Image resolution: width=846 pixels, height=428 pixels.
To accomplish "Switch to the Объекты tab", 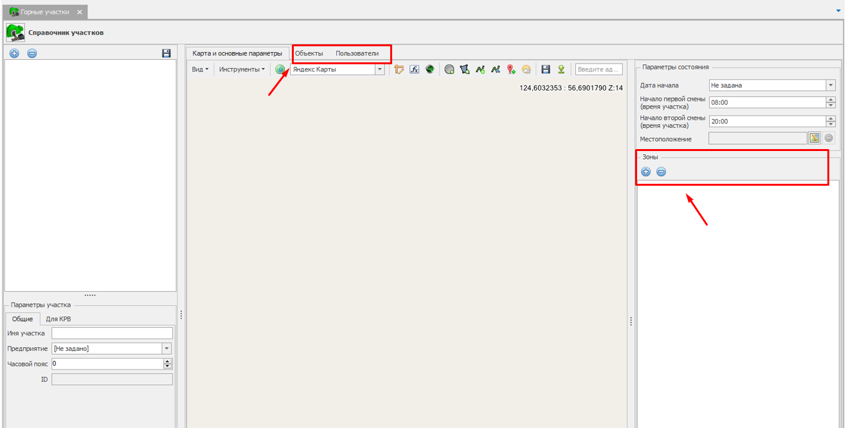I will pyautogui.click(x=309, y=53).
